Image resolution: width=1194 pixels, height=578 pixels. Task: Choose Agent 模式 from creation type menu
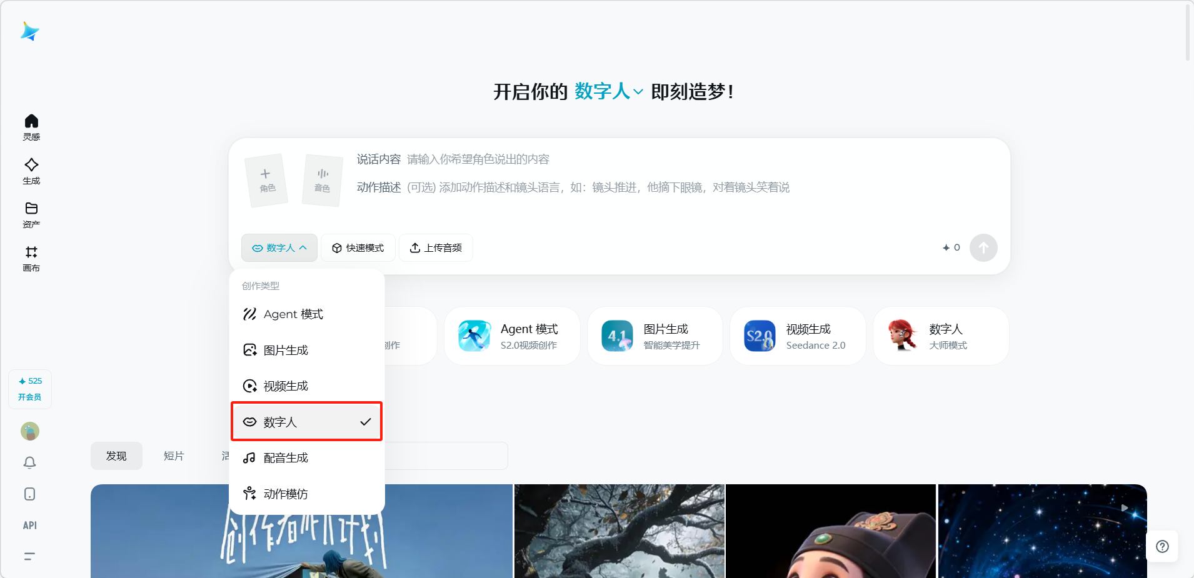(x=293, y=314)
